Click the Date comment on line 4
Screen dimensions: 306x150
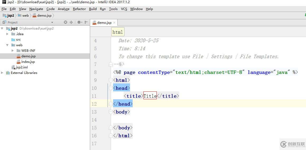[x=138, y=41]
